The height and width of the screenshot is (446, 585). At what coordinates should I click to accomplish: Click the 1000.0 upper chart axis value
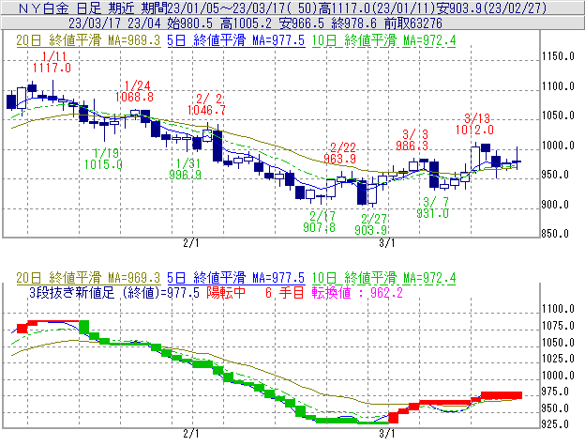(558, 146)
